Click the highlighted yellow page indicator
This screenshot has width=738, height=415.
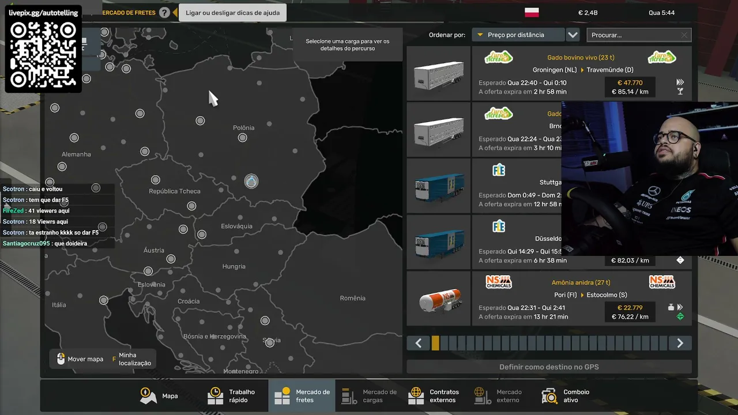(x=435, y=344)
